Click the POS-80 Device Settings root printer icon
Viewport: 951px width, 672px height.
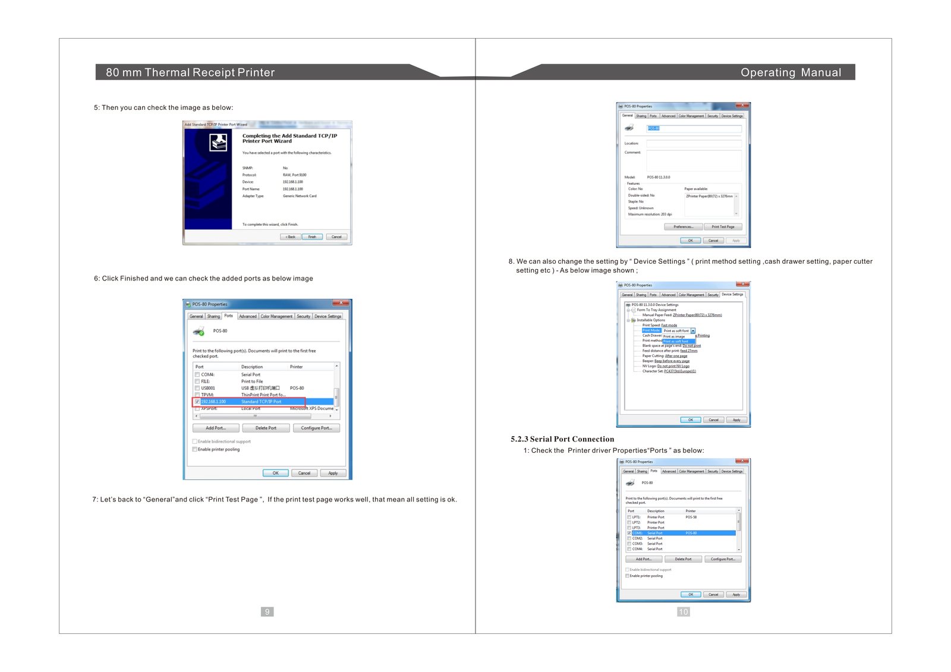(628, 305)
